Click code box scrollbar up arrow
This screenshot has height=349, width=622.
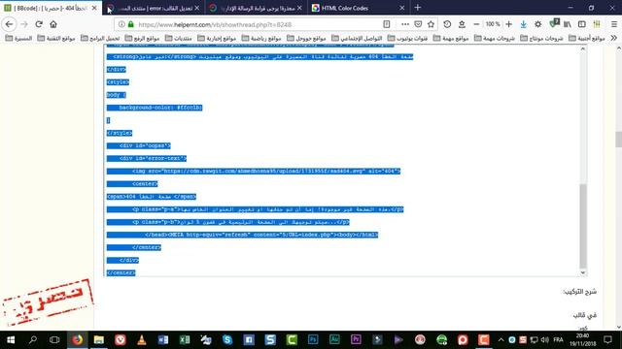pyautogui.click(x=583, y=48)
